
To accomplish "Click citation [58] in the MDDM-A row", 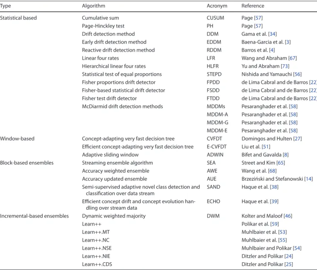I will click(293, 115).
